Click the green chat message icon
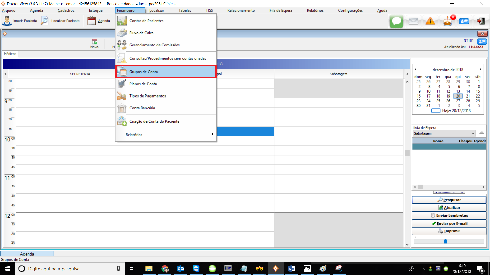The image size is (490, 275). (x=396, y=21)
